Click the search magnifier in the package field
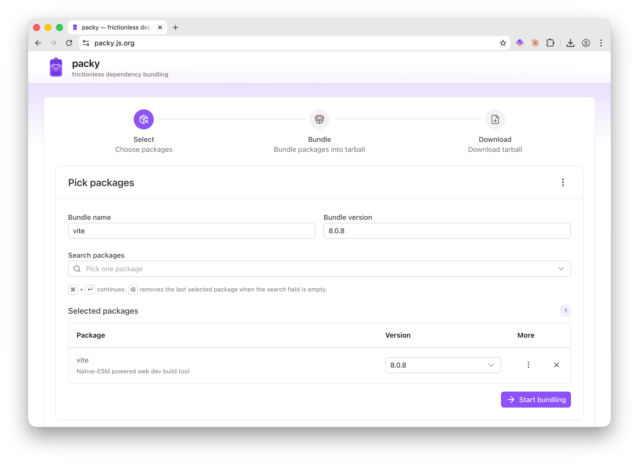The width and height of the screenshot is (639, 464). [77, 269]
